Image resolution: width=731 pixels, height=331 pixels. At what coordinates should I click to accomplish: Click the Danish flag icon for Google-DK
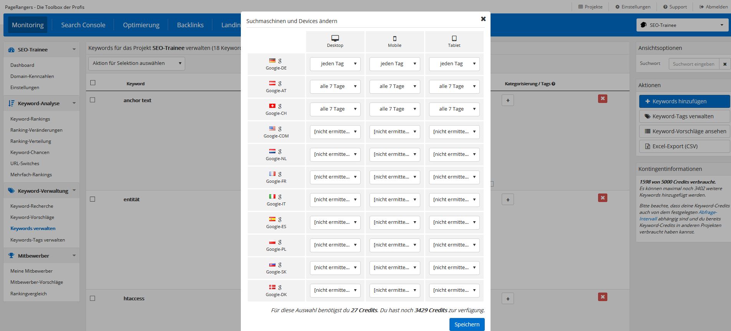(272, 287)
